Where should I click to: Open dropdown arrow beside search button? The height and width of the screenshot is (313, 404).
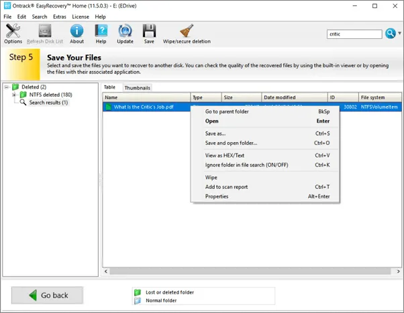pos(399,34)
